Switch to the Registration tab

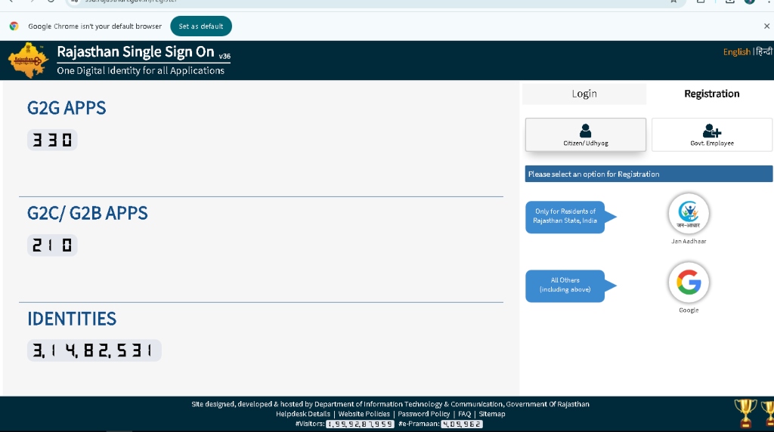711,94
